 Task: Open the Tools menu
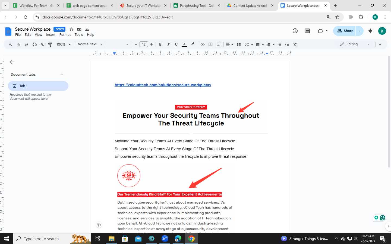point(79,35)
